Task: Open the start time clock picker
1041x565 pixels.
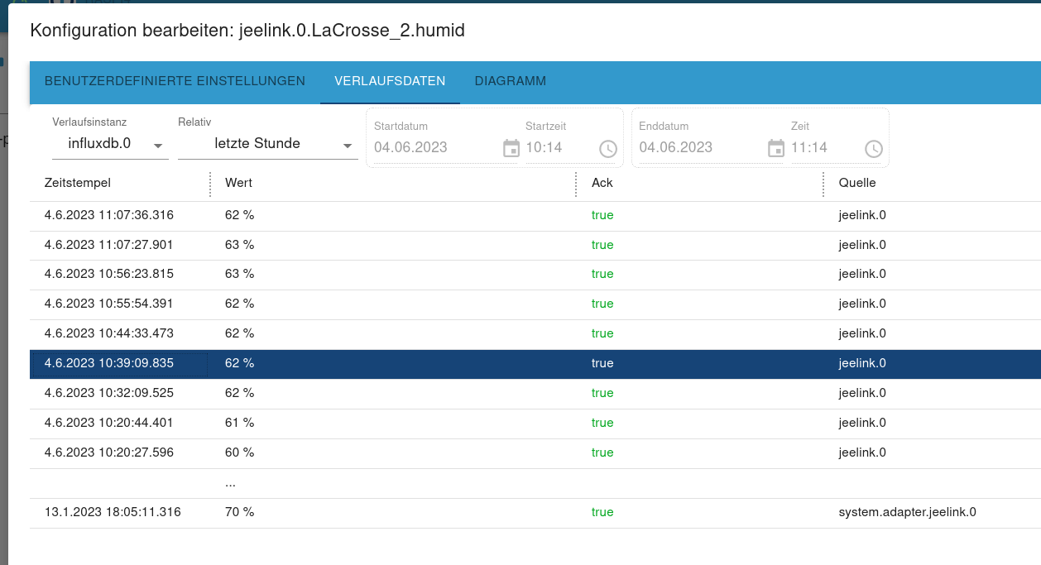Action: [x=607, y=149]
